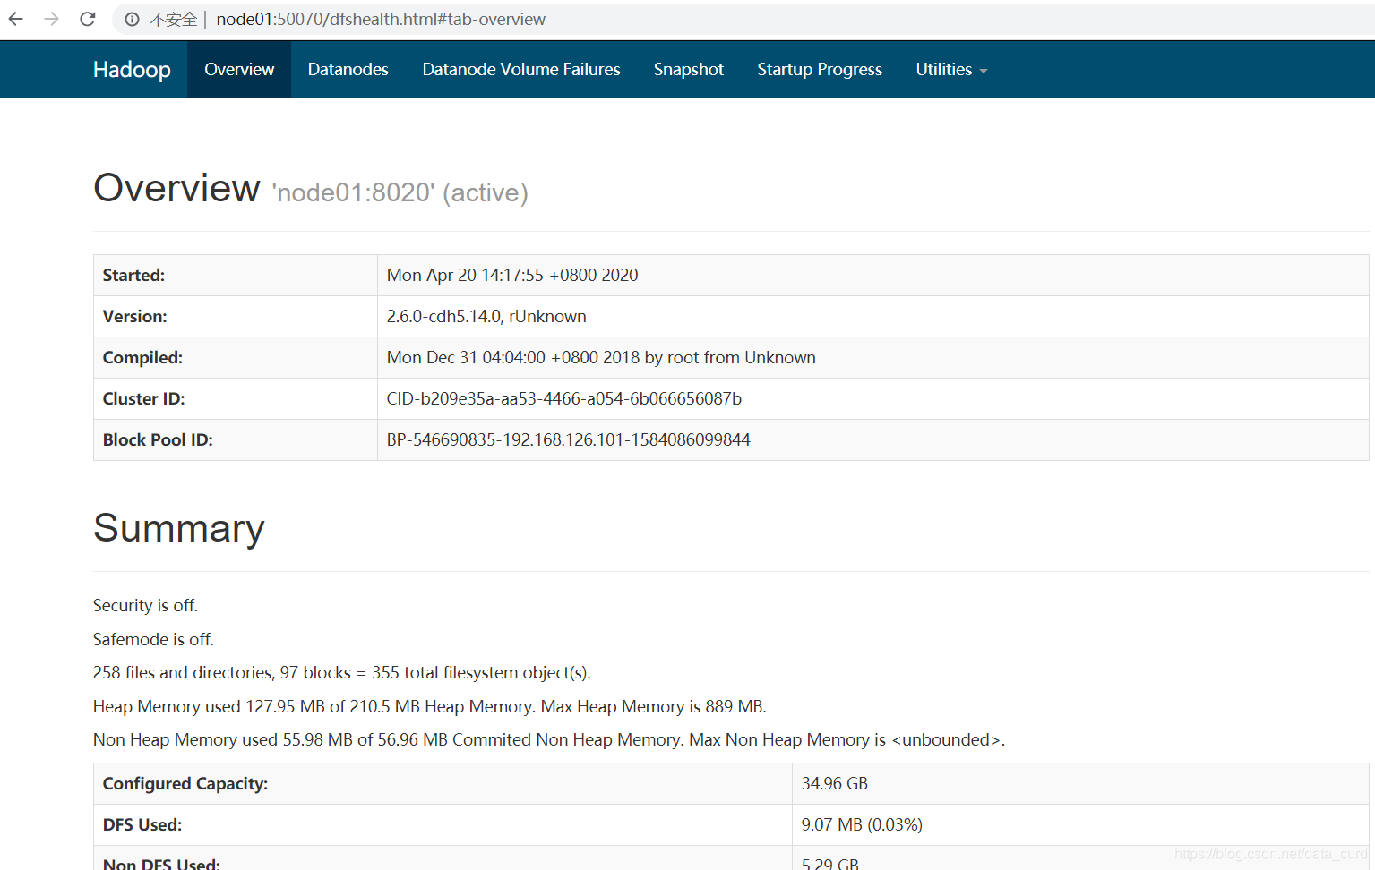Switch to the Overview tab
This screenshot has width=1375, height=870.
point(239,70)
